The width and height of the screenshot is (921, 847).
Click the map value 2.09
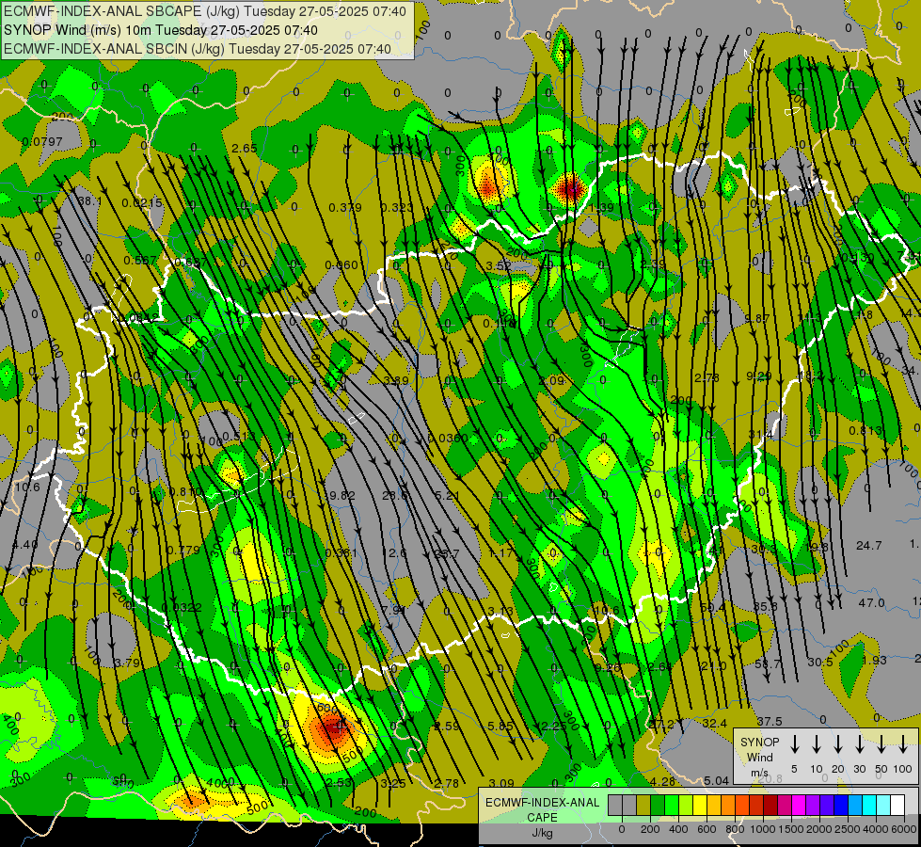coord(551,381)
